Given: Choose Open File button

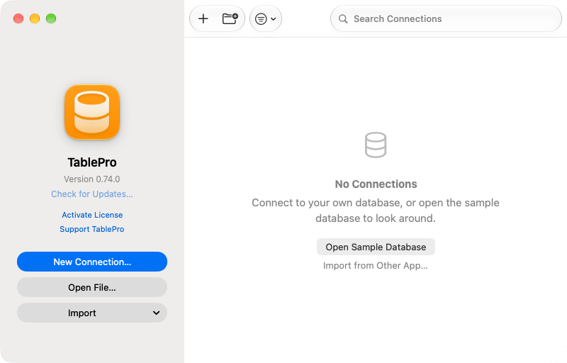Looking at the screenshot, I should pos(92,287).
